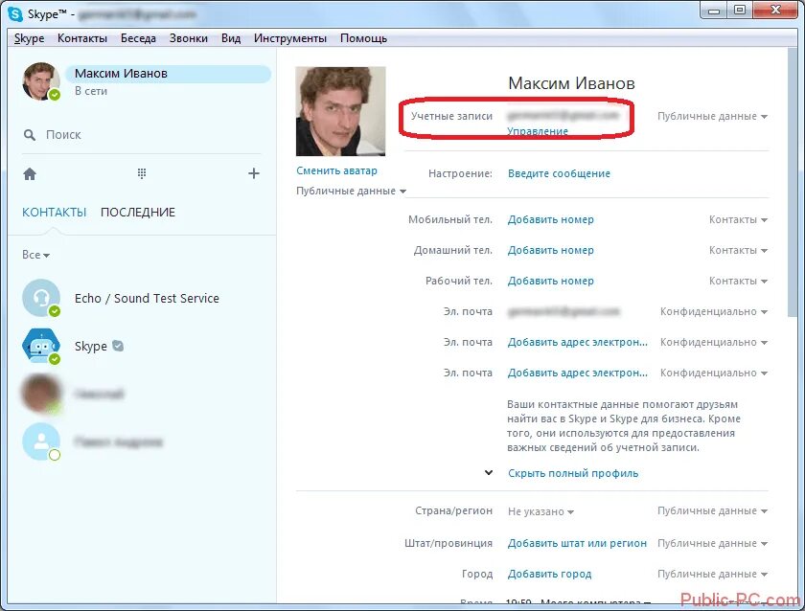Image resolution: width=805 pixels, height=611 pixels.
Task: Open the Контакты menu
Action: [82, 38]
